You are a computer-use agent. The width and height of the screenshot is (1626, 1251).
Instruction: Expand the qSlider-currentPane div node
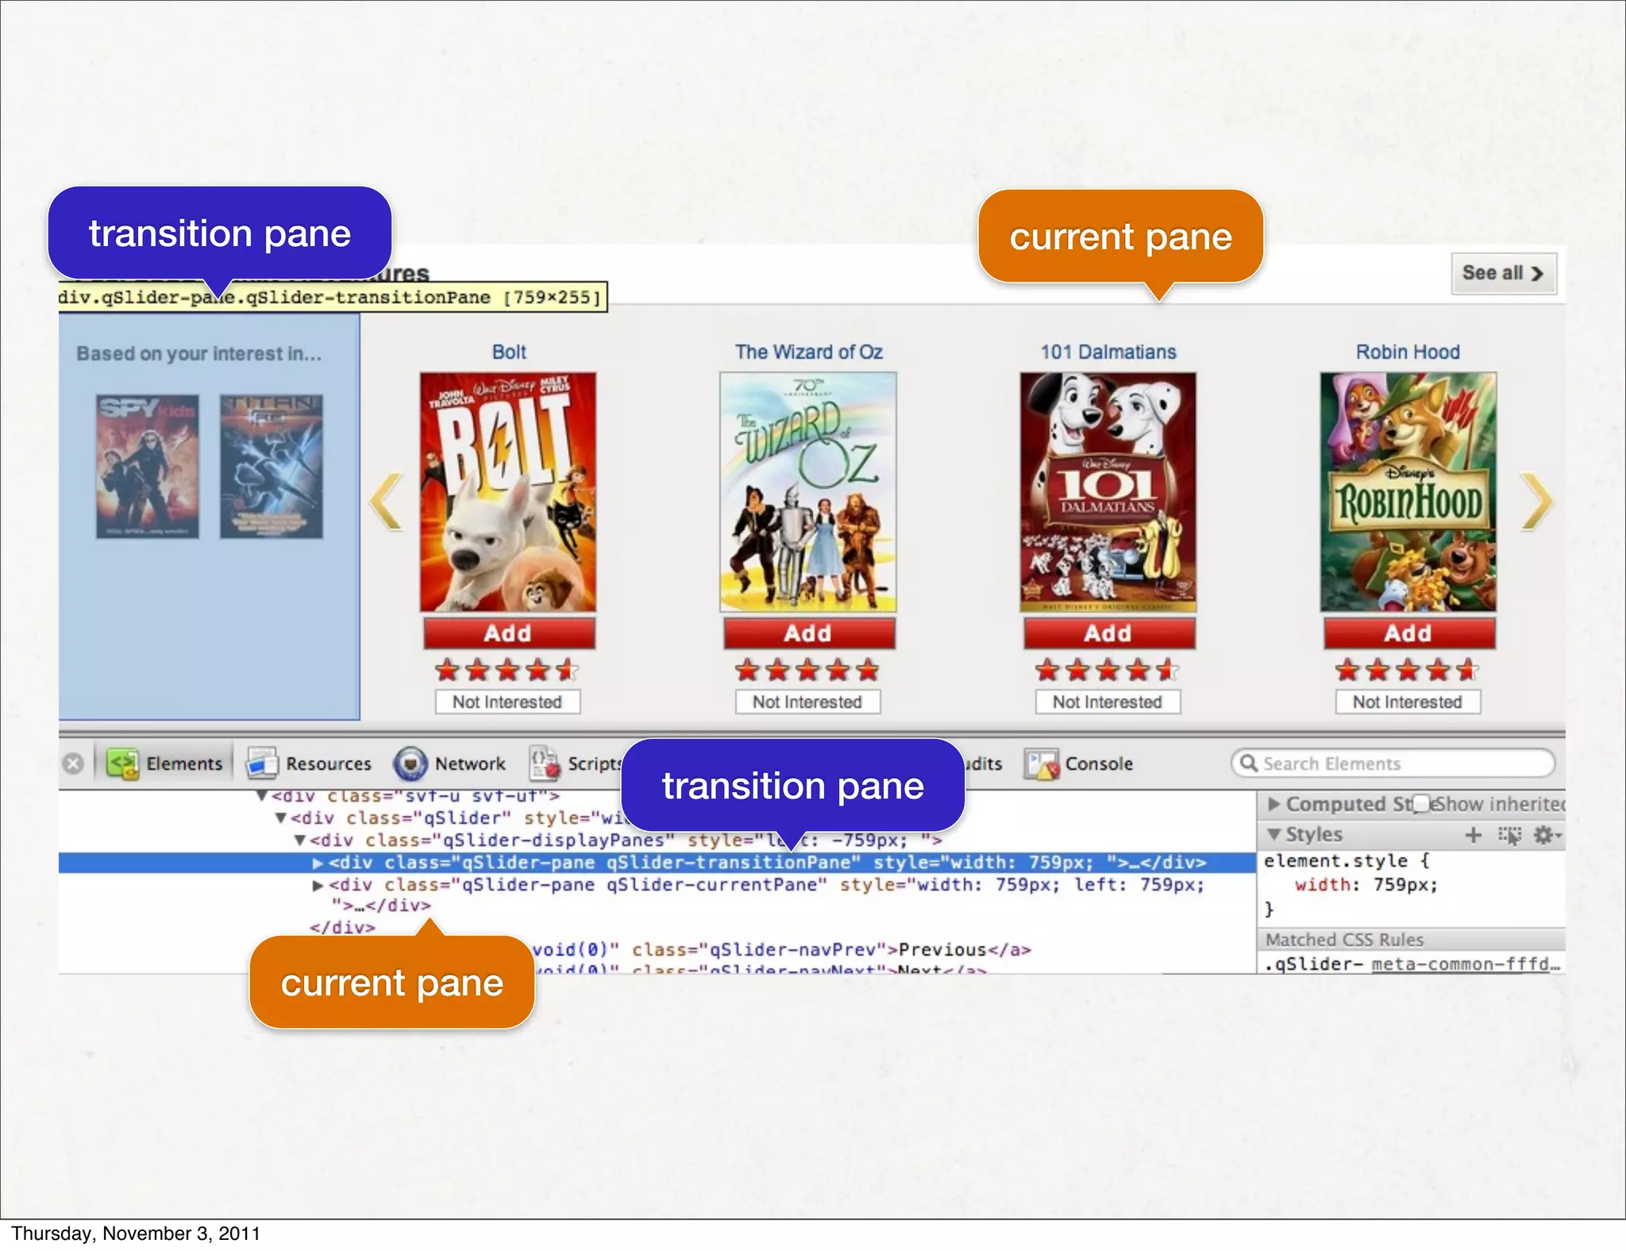click(x=318, y=885)
